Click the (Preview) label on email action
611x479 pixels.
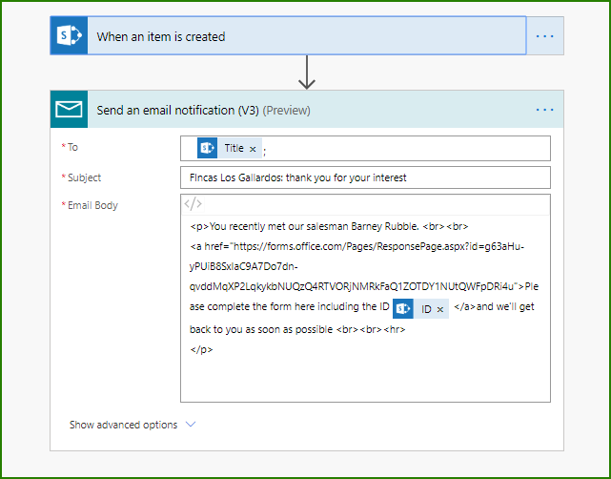(x=286, y=111)
